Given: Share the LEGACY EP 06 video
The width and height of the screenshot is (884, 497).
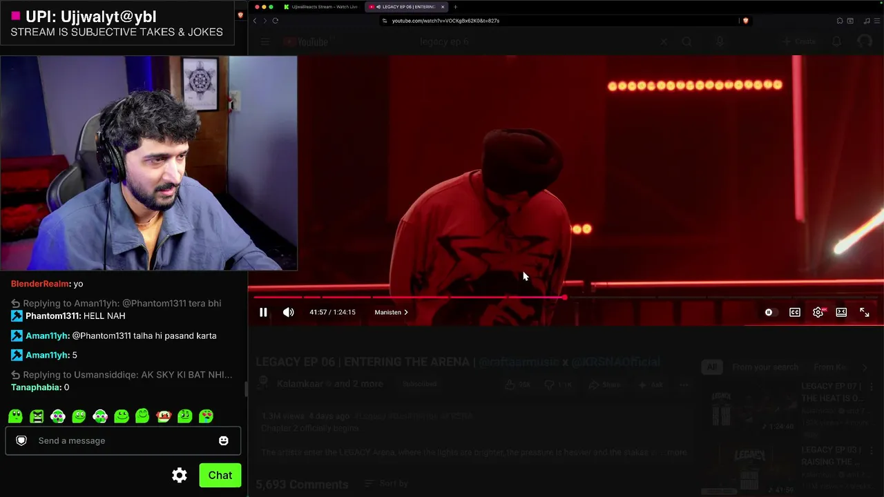Looking at the screenshot, I should click(604, 384).
